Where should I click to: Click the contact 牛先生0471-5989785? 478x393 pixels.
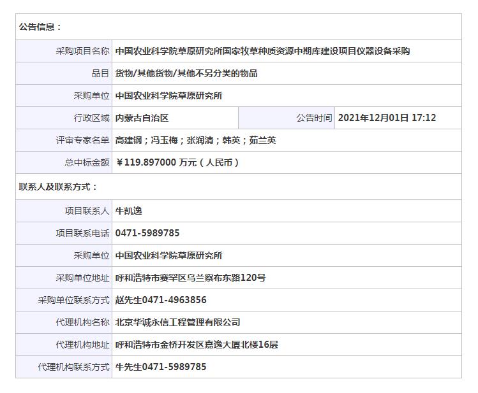click(x=161, y=367)
